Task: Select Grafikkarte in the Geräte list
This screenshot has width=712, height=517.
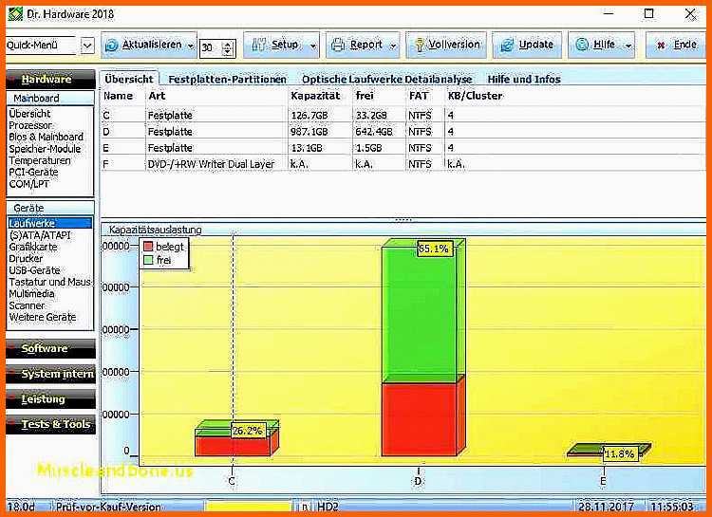Action: tap(33, 247)
